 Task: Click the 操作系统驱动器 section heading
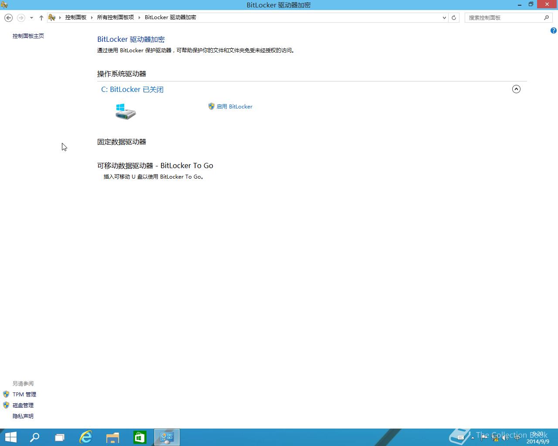(122, 74)
